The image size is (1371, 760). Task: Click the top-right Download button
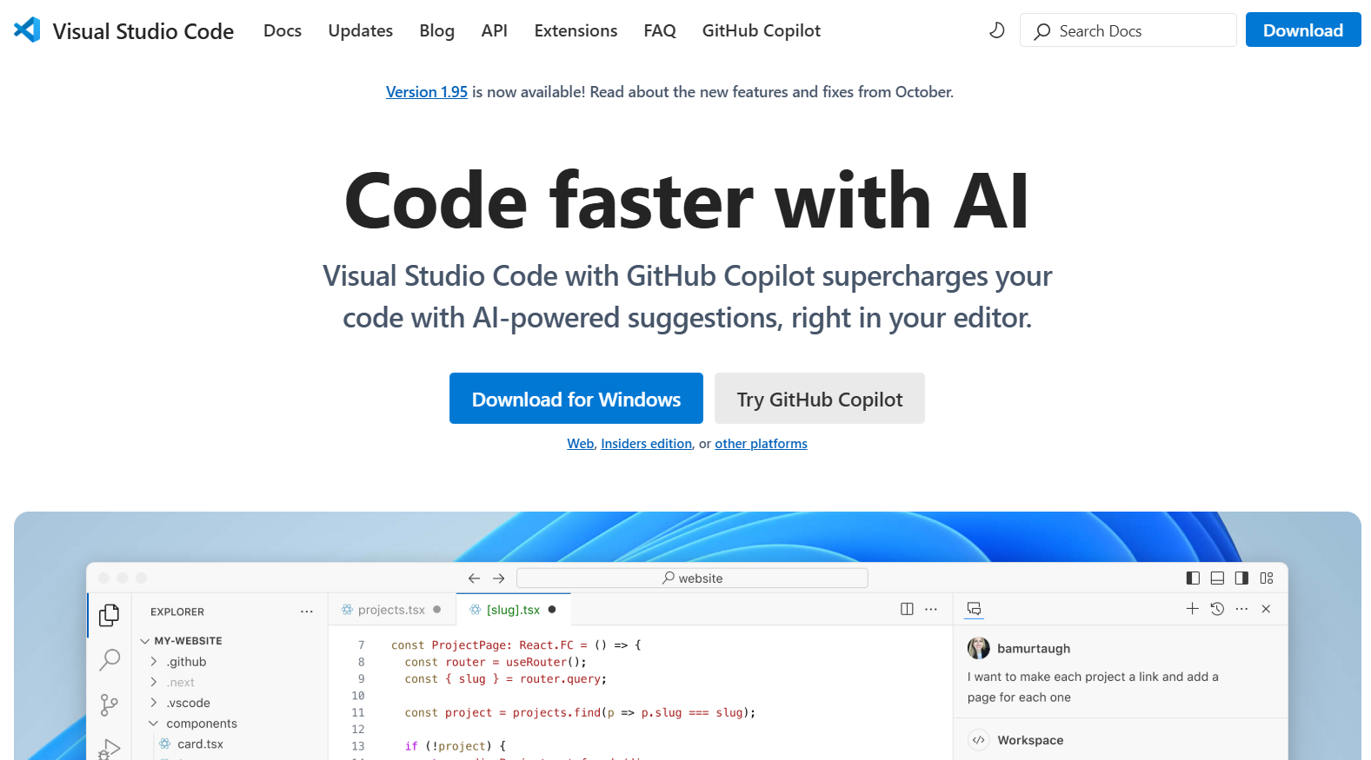1302,30
